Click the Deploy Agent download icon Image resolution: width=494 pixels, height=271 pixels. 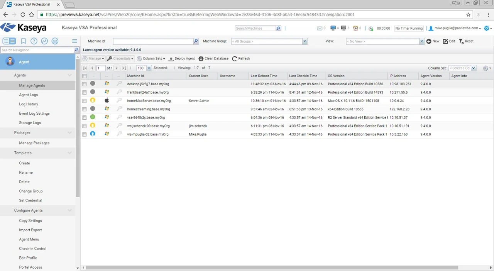tap(171, 59)
